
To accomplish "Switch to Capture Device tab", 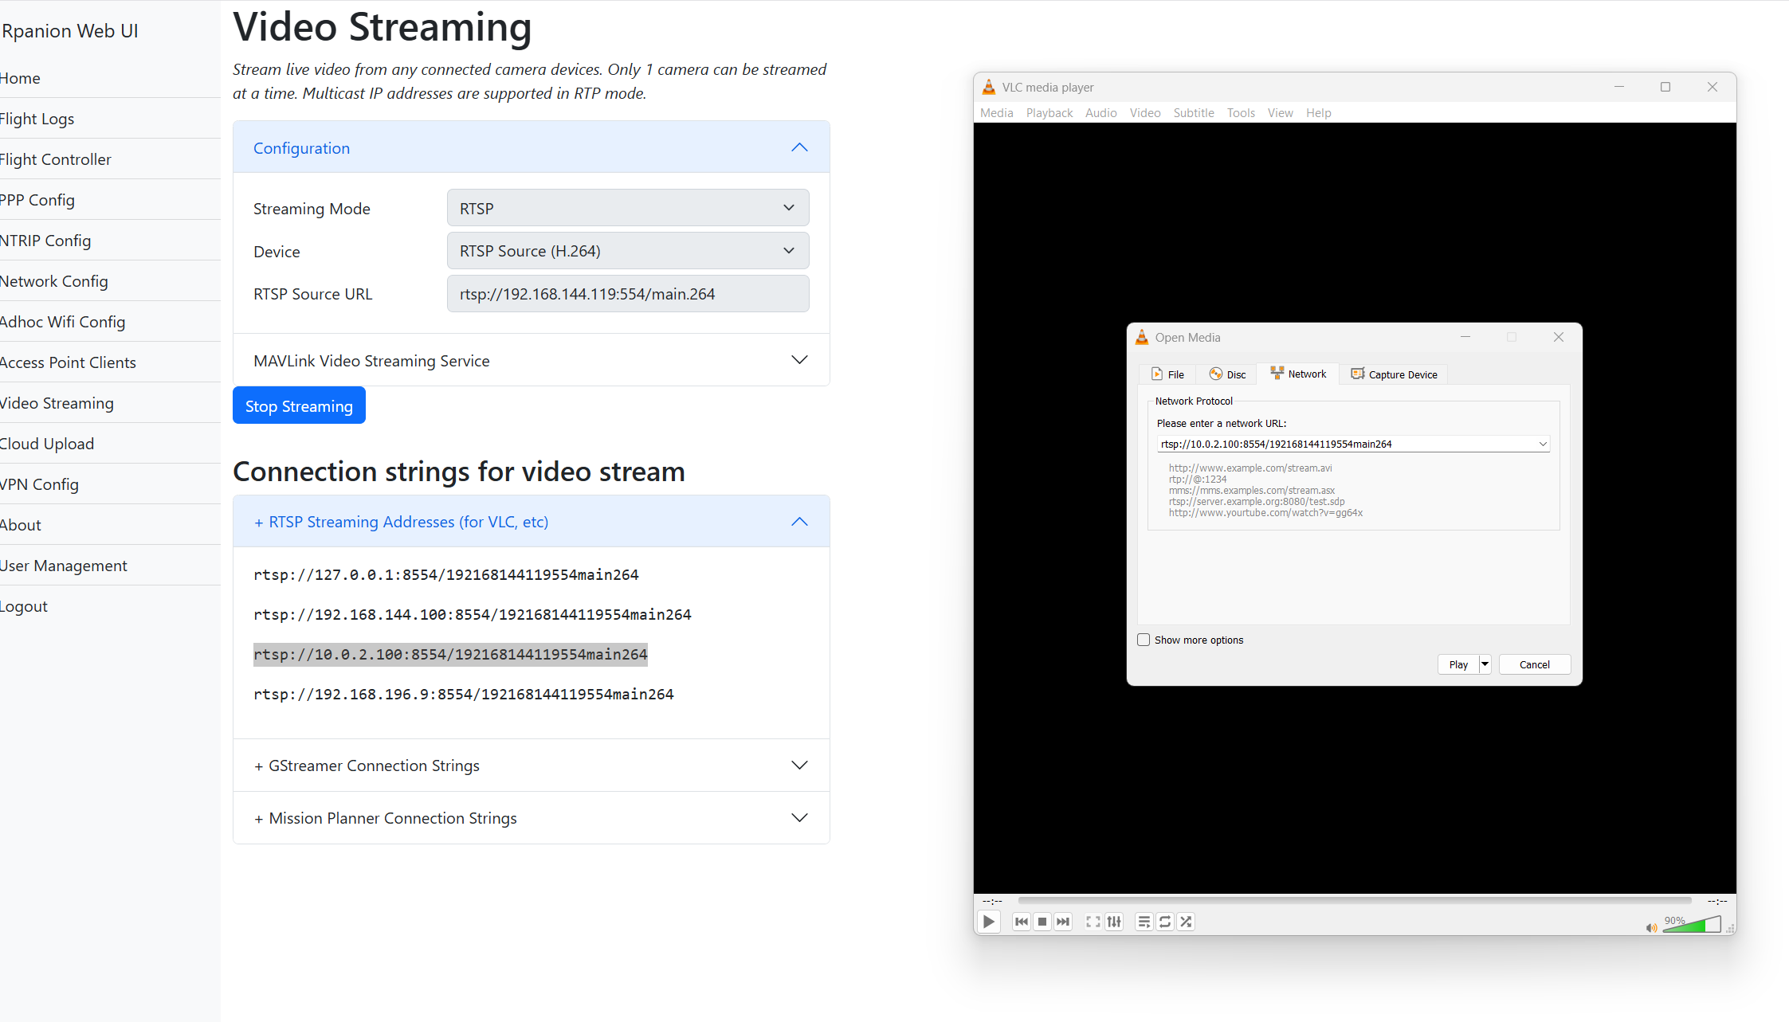I will (1395, 374).
